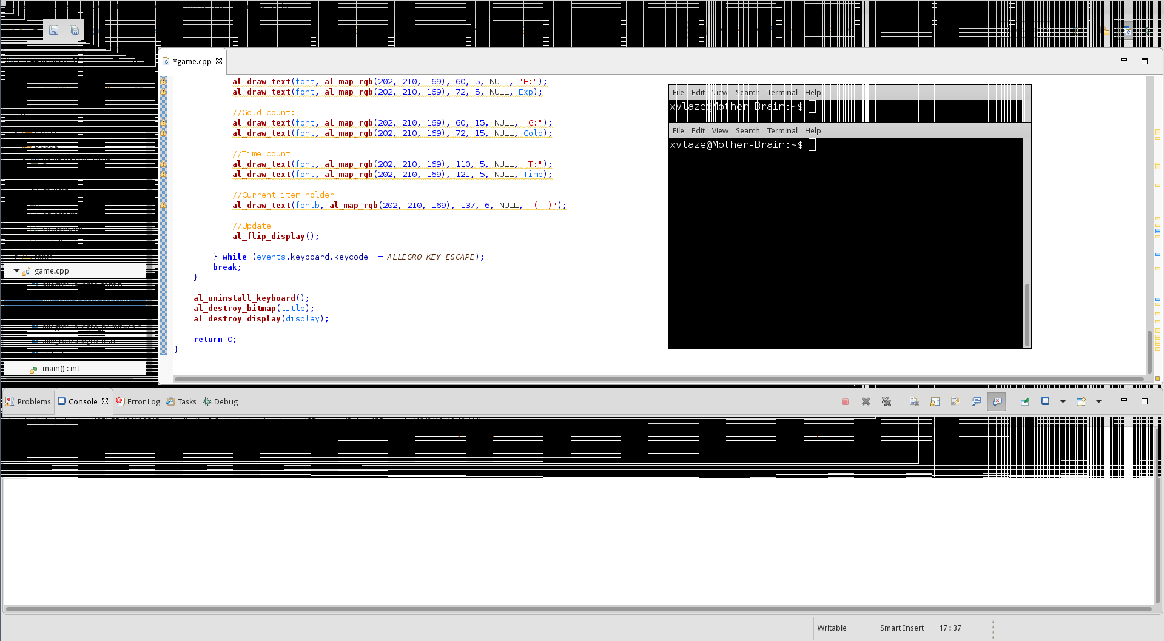Open the View menu in the front terminal window
Image resolution: width=1164 pixels, height=641 pixels.
pyautogui.click(x=720, y=131)
